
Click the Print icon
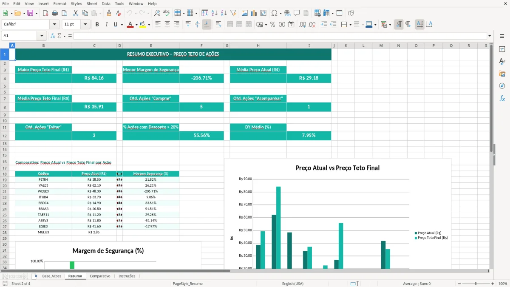(55, 13)
